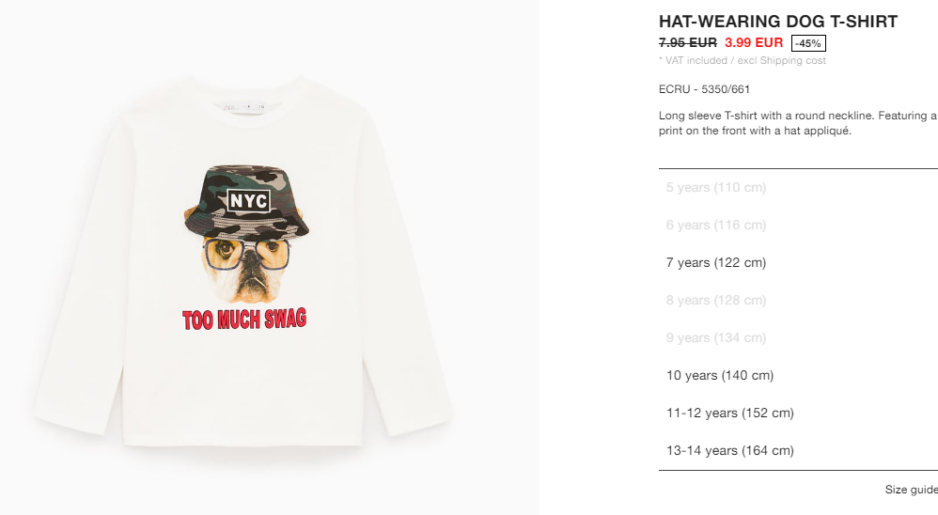Open the Size guide link
Image resolution: width=938 pixels, height=515 pixels.
(911, 490)
